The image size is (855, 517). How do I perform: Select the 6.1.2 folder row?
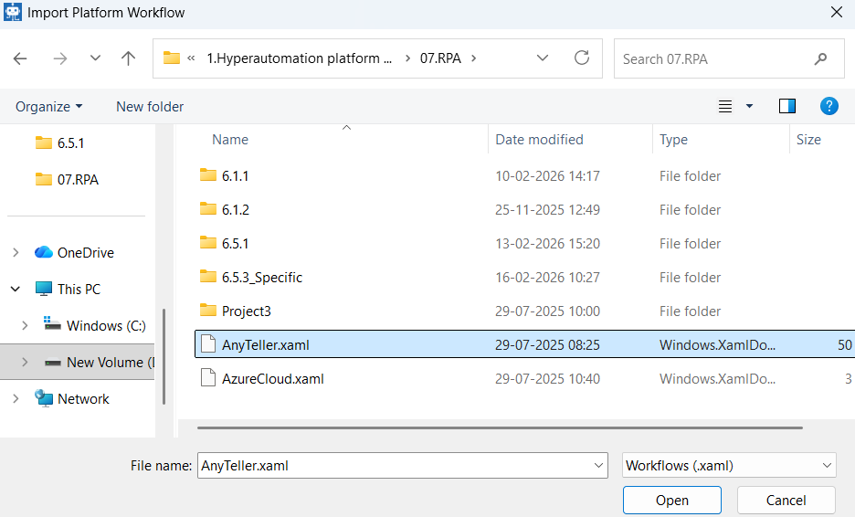tap(524, 210)
